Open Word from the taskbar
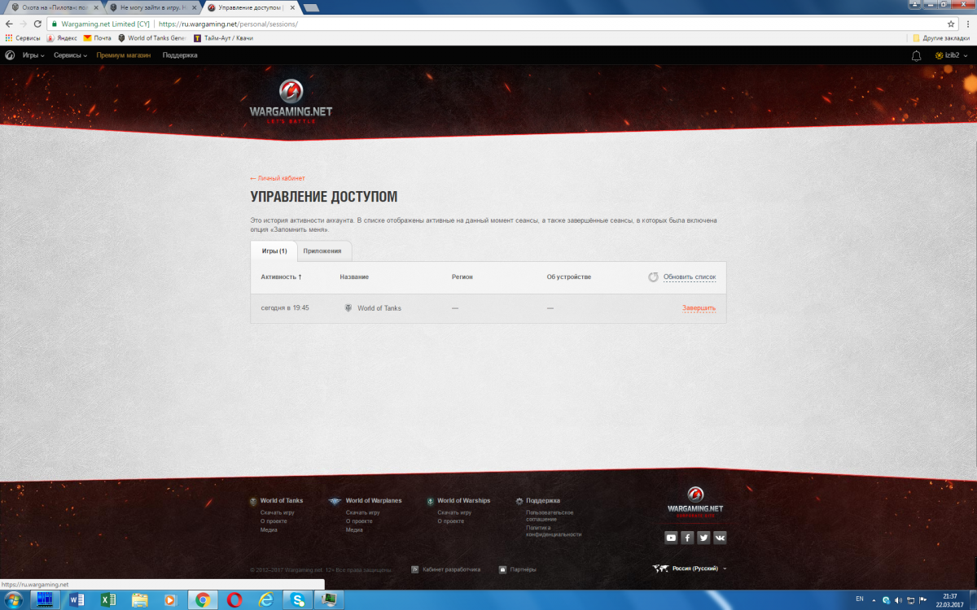The height and width of the screenshot is (610, 977). [78, 600]
